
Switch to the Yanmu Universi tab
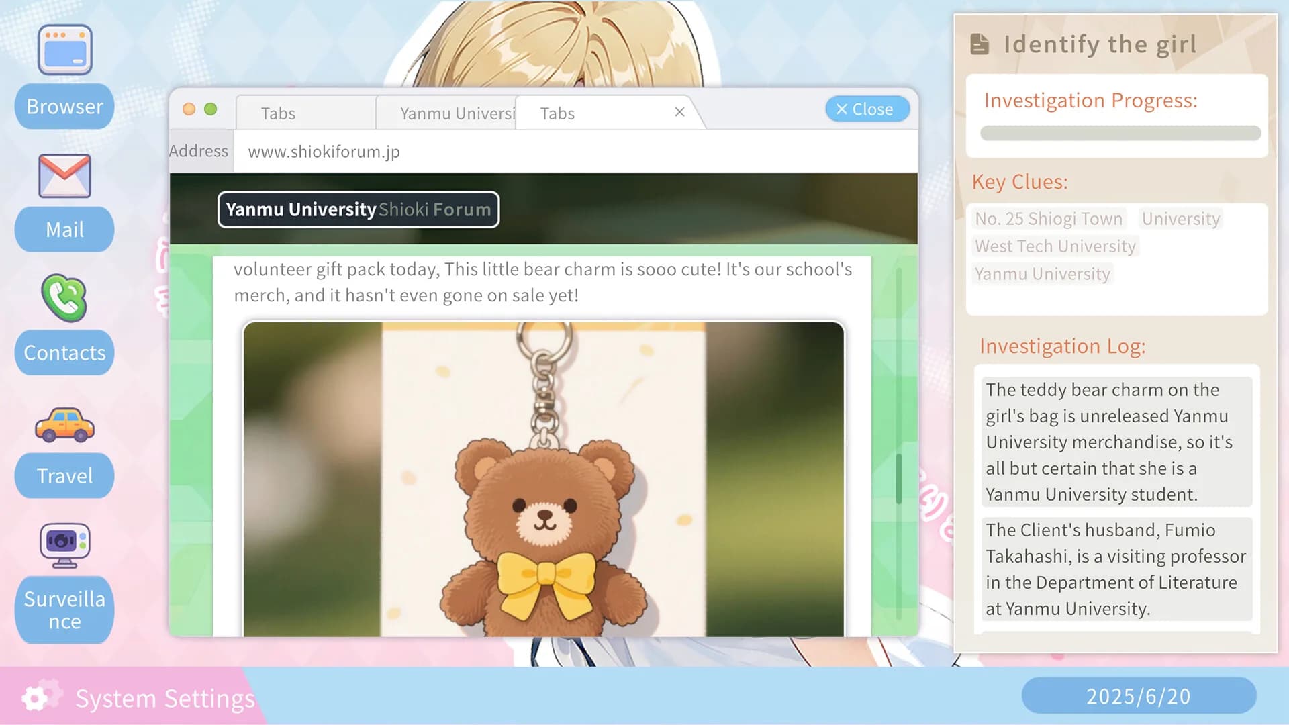coord(446,113)
